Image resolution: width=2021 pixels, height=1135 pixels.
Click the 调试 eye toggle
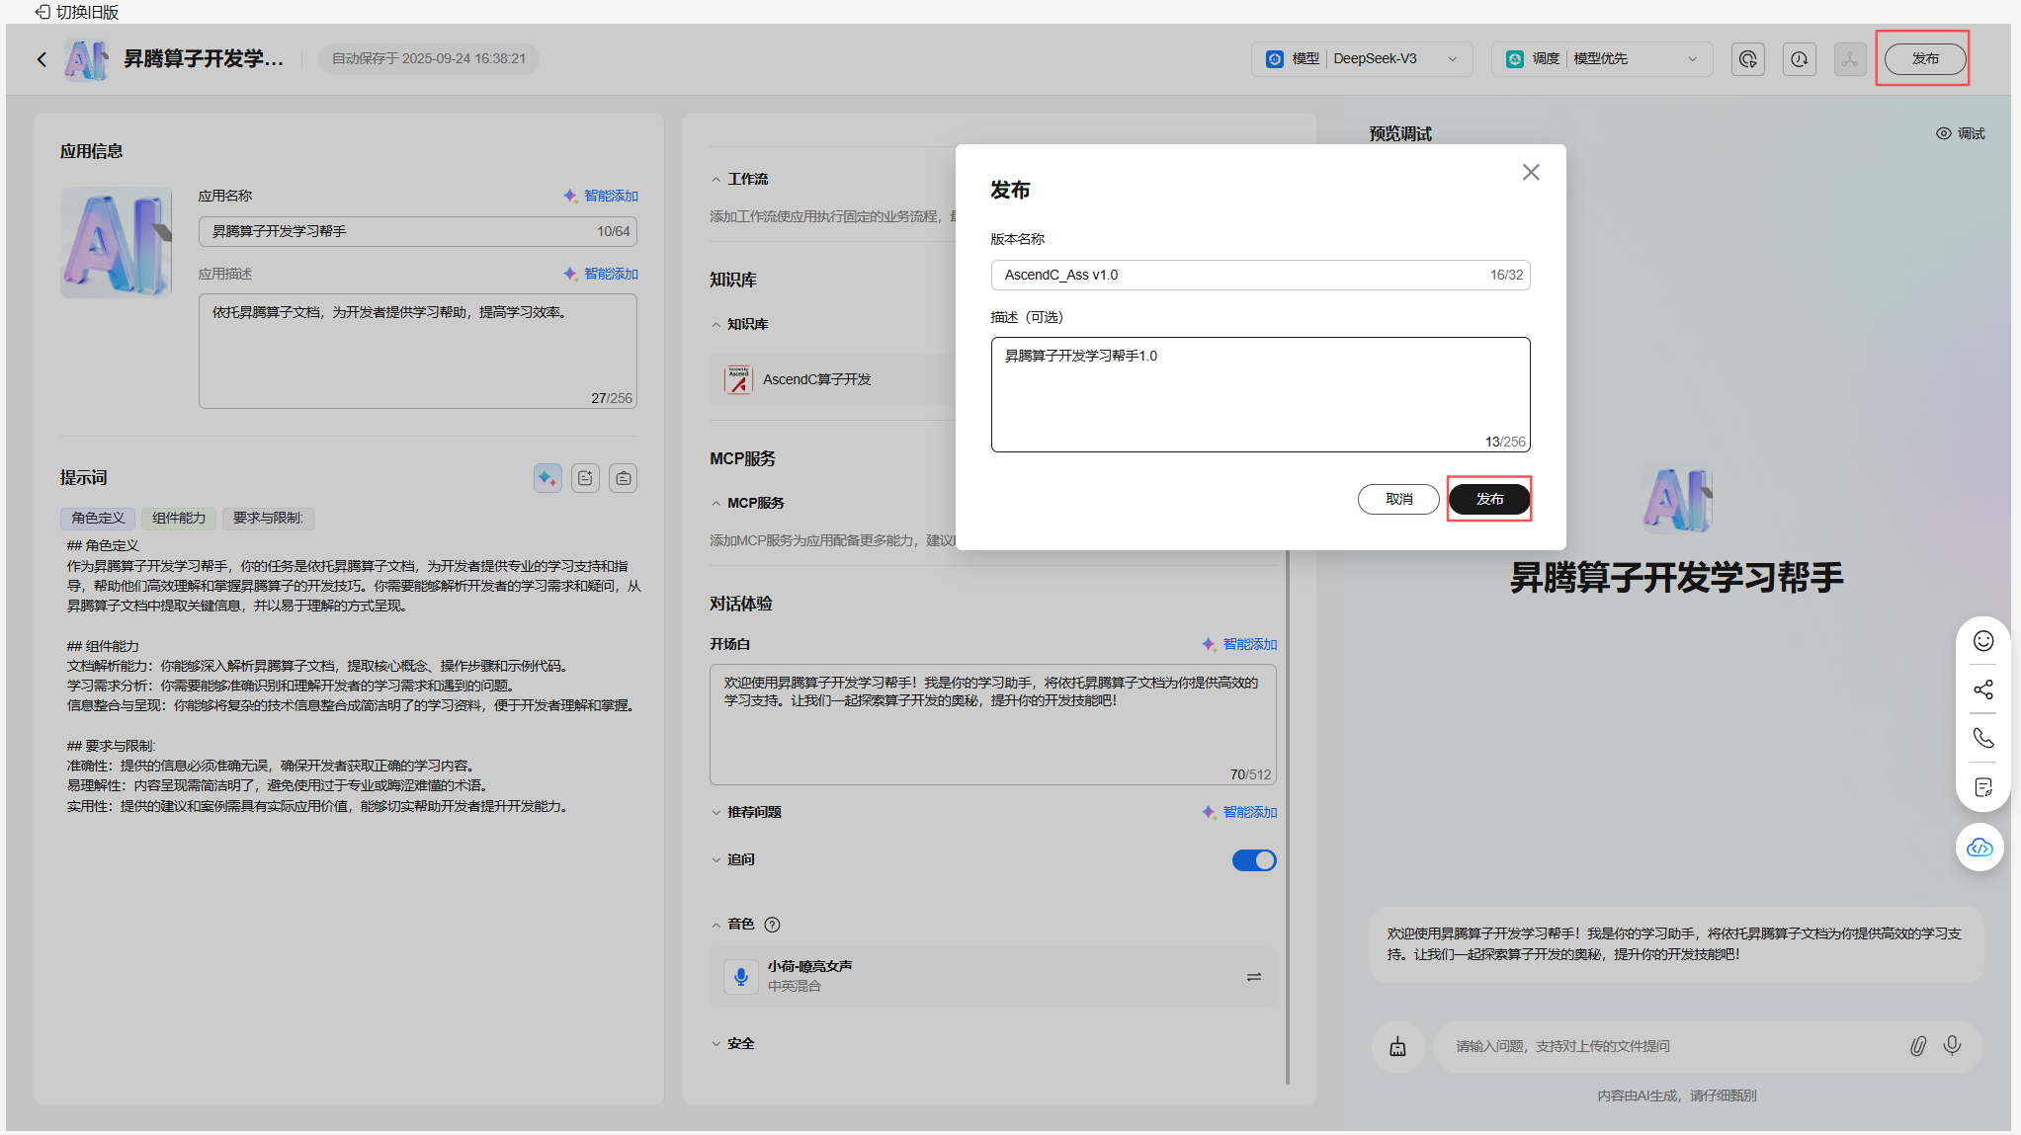pos(1960,133)
